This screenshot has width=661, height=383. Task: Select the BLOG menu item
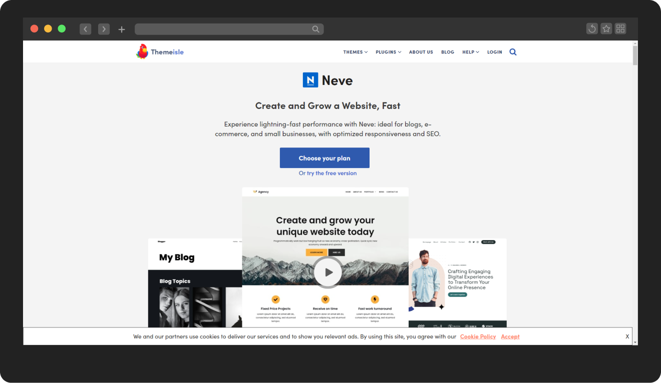(447, 51)
